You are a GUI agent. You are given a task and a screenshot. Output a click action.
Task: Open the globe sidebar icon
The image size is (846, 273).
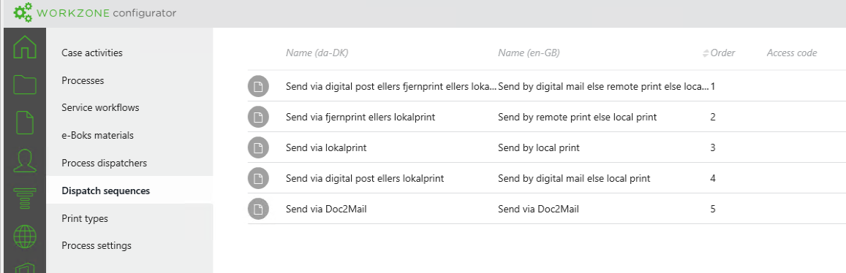click(24, 236)
